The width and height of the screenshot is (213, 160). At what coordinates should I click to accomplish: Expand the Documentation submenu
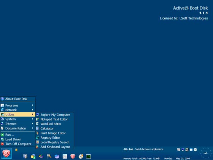point(17,128)
